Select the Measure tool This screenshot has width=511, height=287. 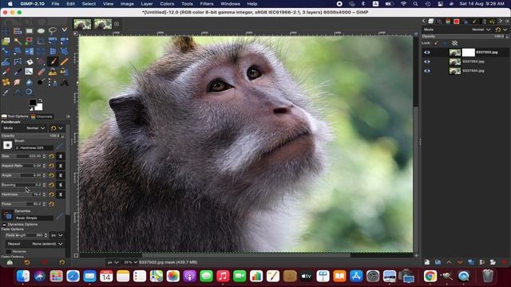[18, 92]
